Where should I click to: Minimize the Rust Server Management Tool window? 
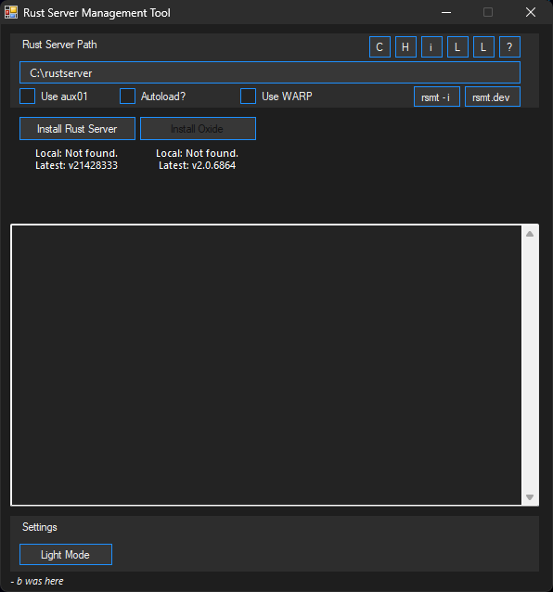446,12
